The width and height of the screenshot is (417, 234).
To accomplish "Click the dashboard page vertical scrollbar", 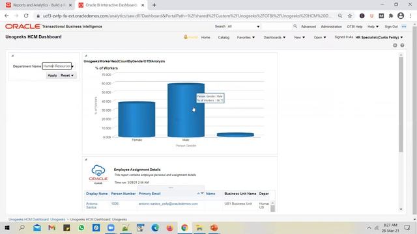I will point(401,105).
